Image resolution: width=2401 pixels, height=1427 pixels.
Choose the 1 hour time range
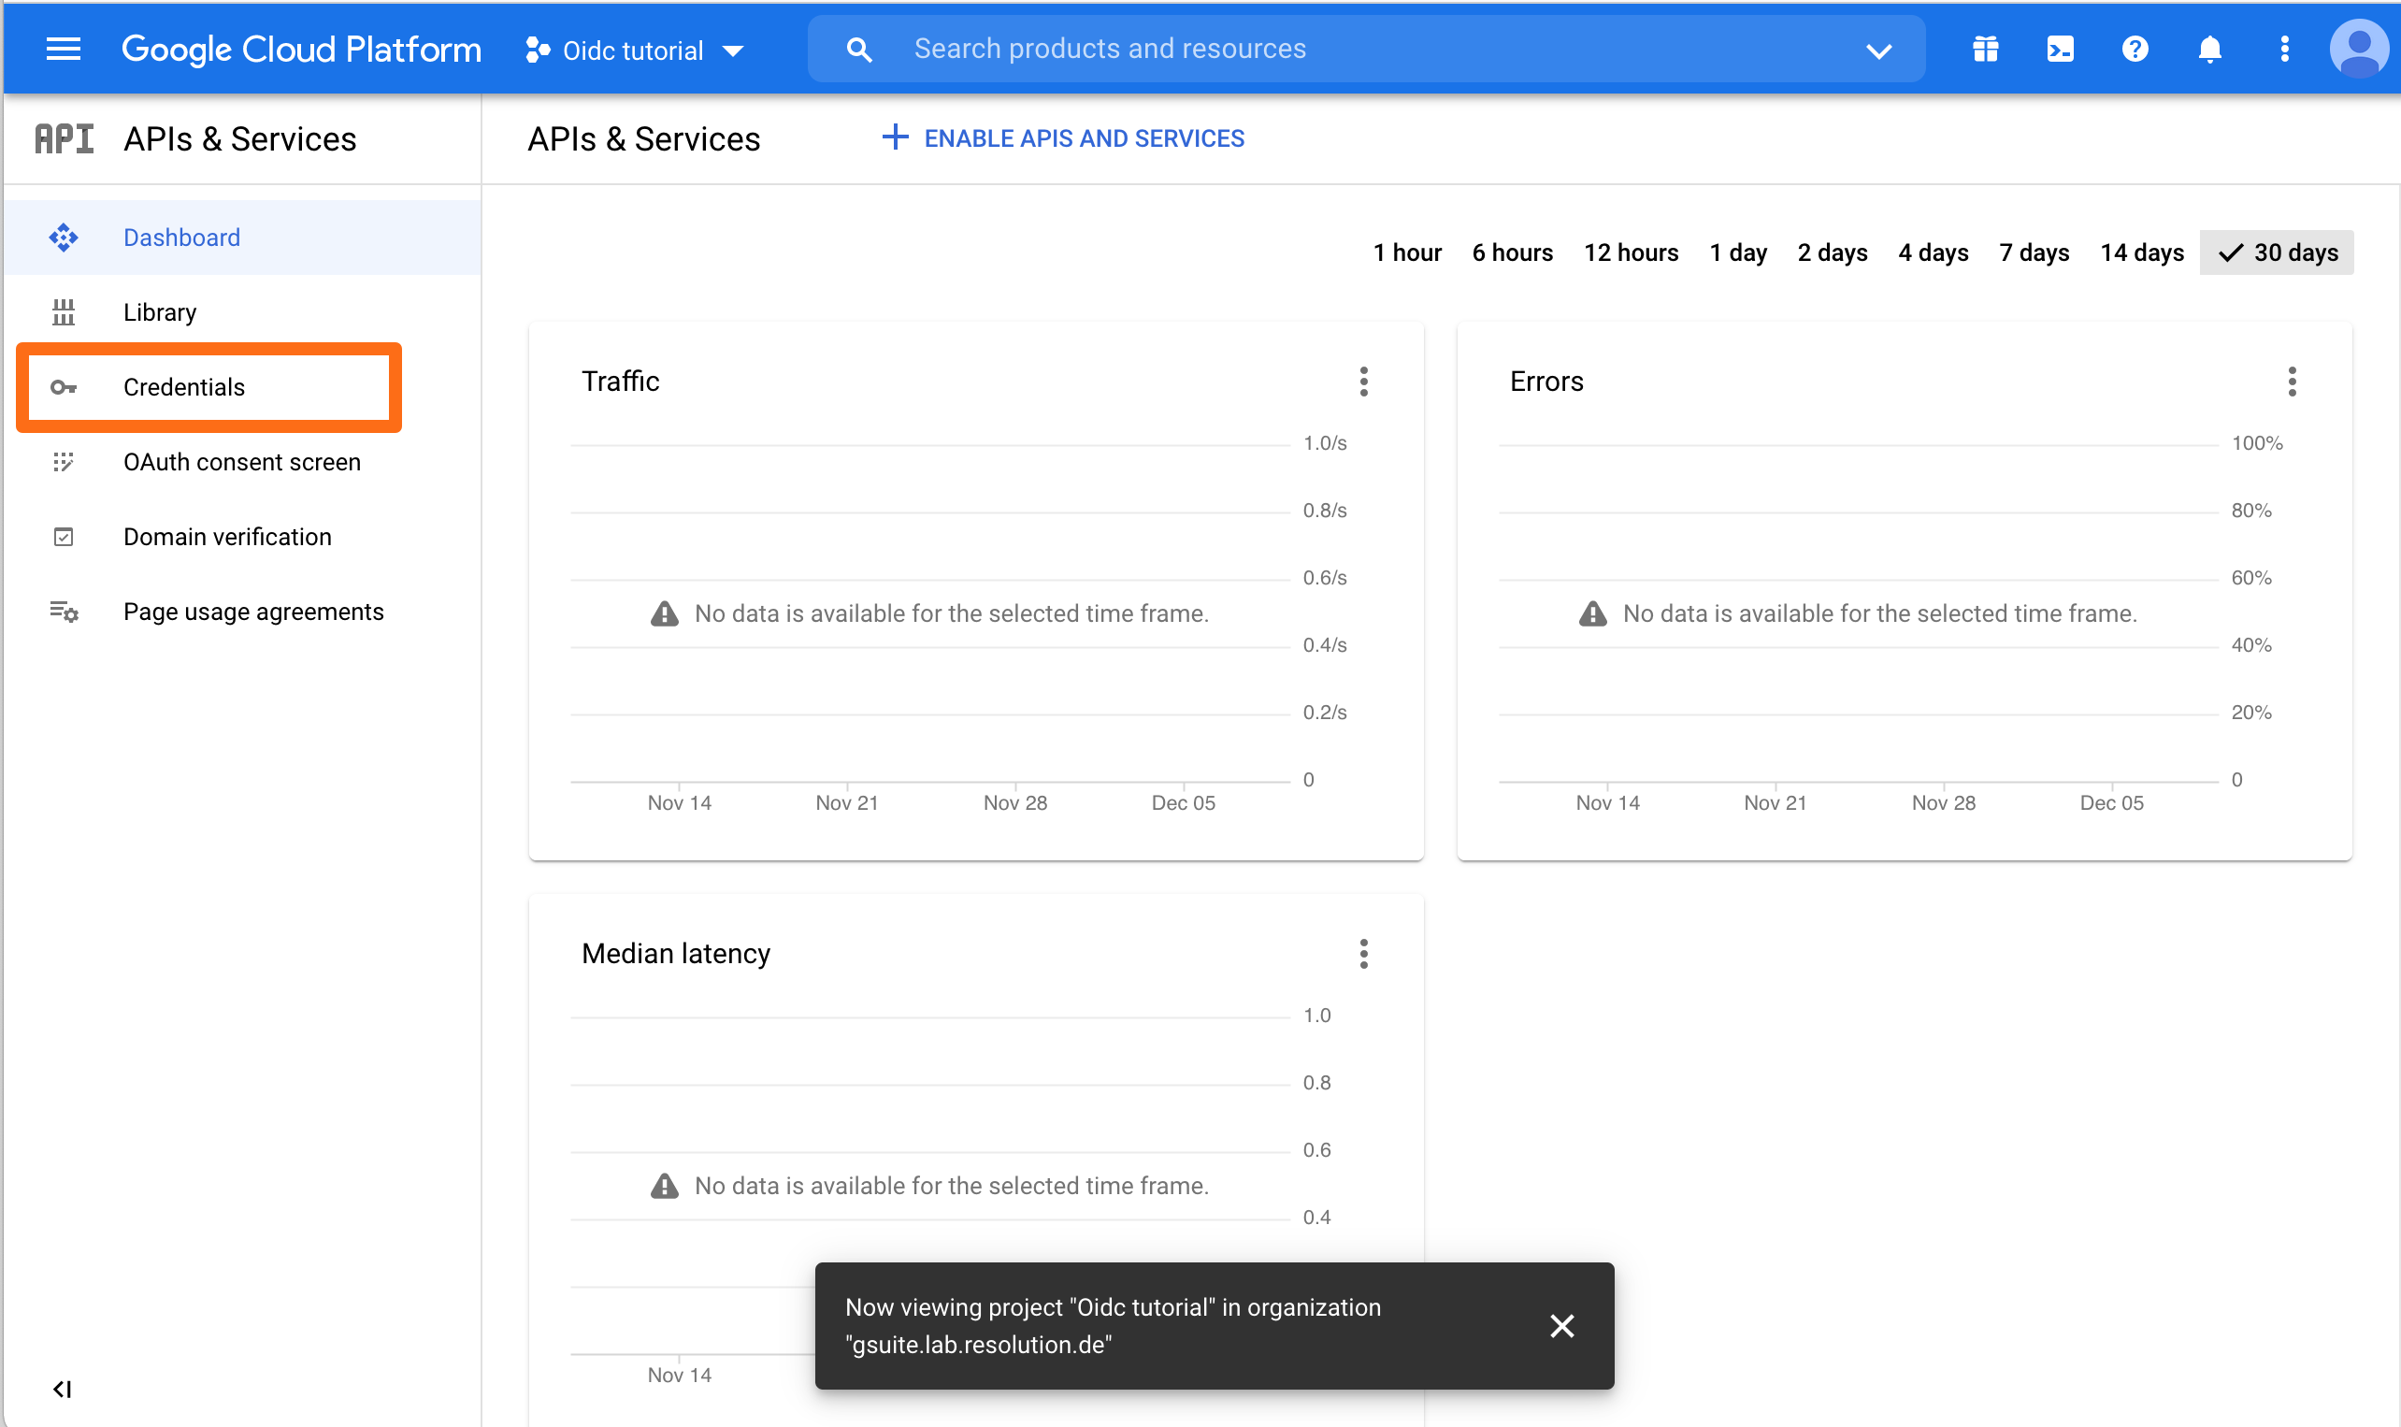(1407, 252)
